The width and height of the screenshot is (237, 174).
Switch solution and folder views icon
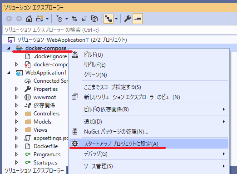coord(39,19)
